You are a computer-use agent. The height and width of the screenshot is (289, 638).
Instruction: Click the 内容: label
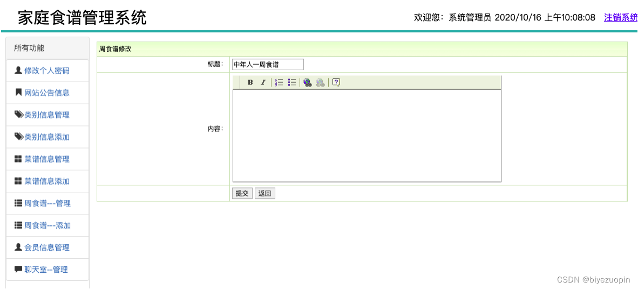coord(215,129)
